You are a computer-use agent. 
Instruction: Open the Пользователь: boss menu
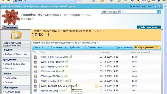click(x=142, y=7)
